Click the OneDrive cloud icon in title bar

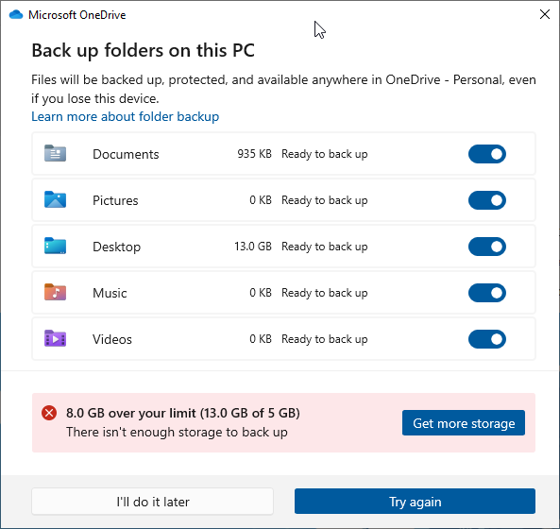pyautogui.click(x=16, y=15)
